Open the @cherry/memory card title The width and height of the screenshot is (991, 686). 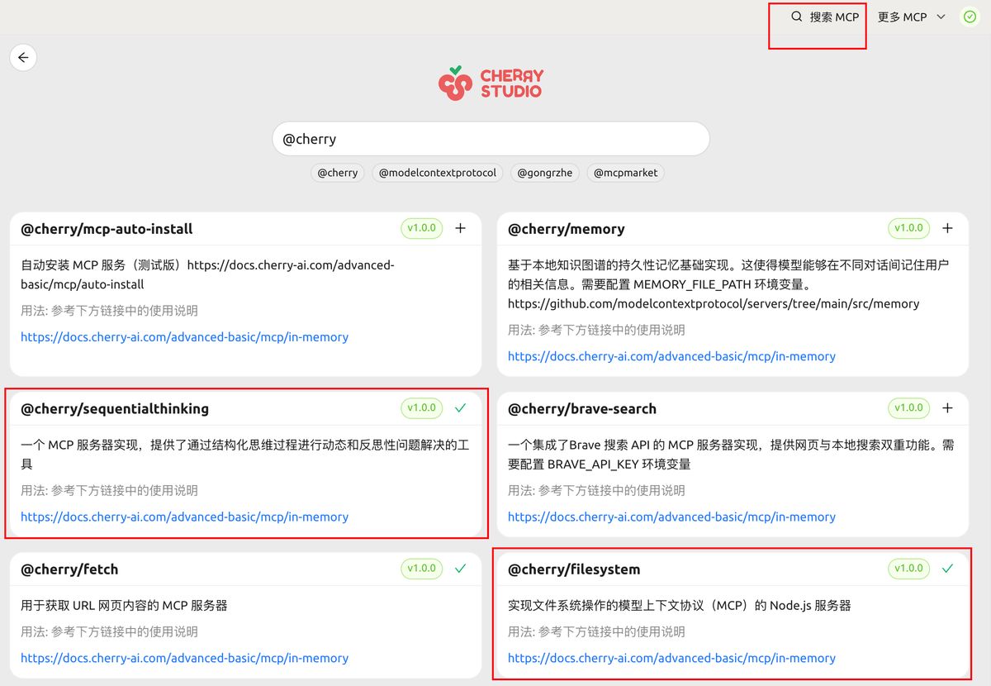566,229
